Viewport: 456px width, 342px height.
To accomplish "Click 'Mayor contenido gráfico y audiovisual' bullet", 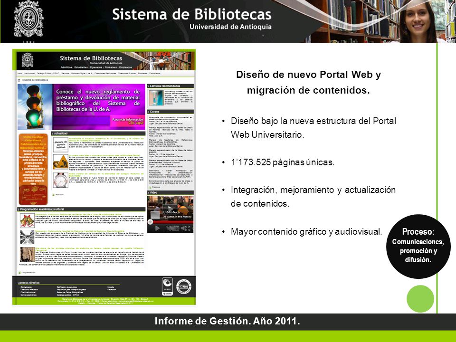I will 306,232.
